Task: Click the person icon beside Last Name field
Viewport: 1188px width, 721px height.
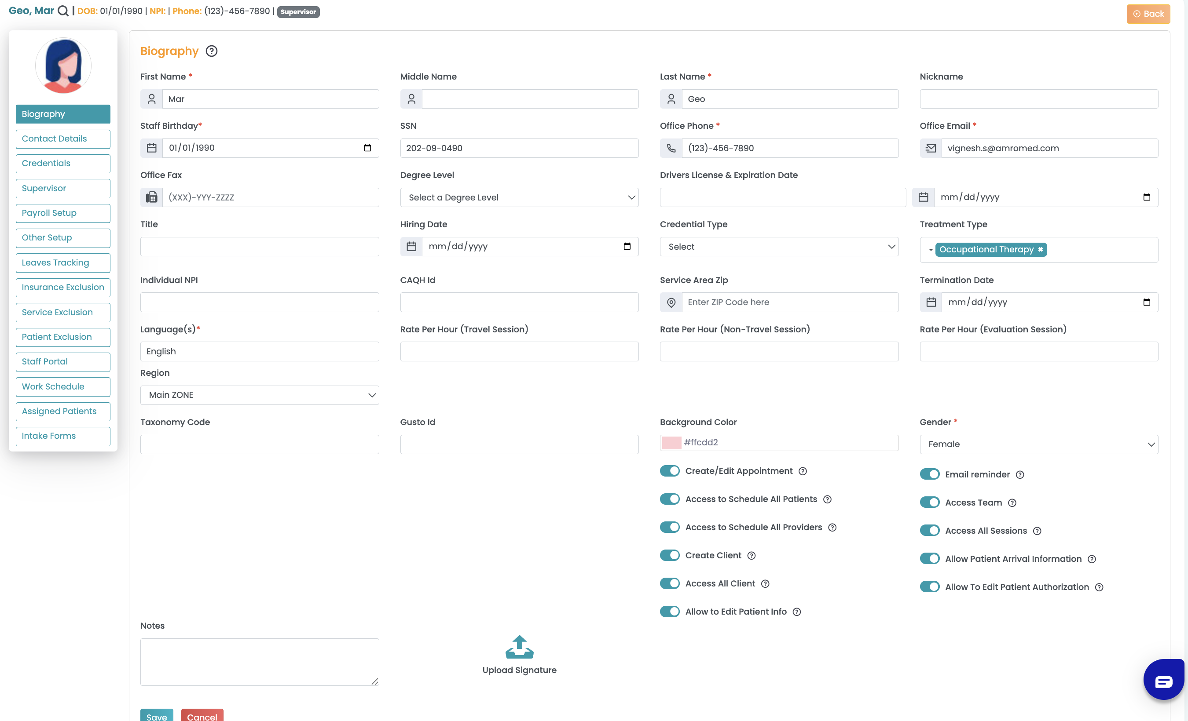Action: 671,99
